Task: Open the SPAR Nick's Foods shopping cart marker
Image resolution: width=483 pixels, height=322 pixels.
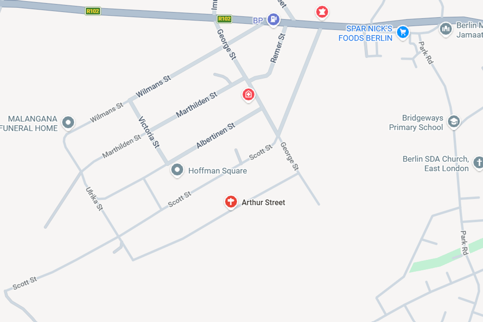Action: [402, 32]
